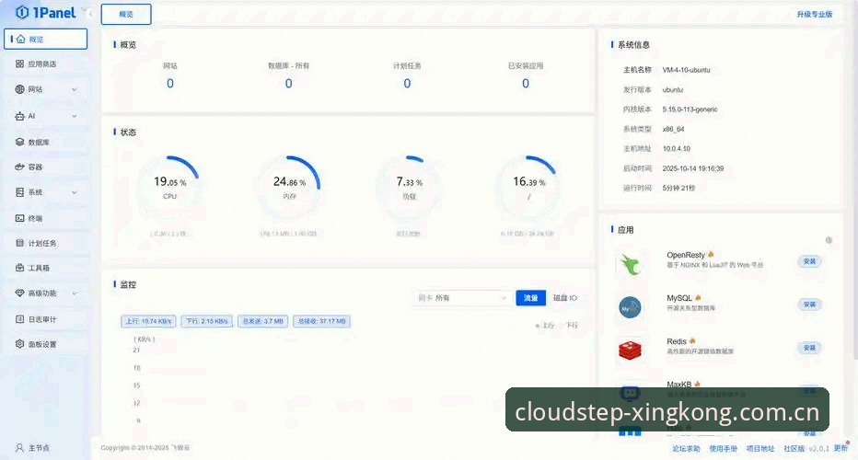Click hostname value VM-4-10-ubuntu

[686, 70]
